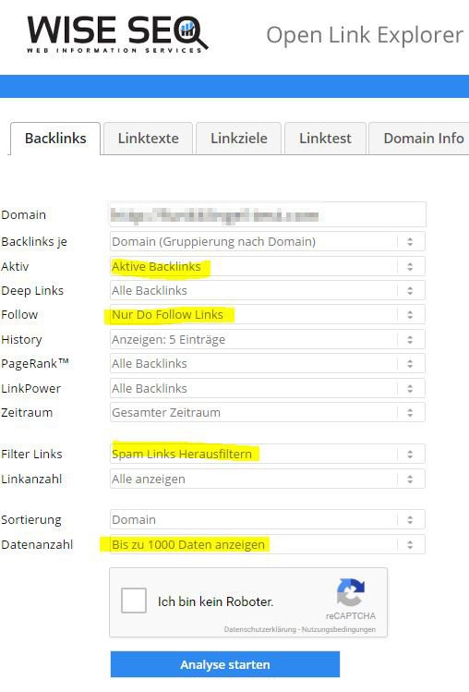This screenshot has width=469, height=692.
Task: Click the Sortierung select arrows icon
Action: pyautogui.click(x=410, y=520)
